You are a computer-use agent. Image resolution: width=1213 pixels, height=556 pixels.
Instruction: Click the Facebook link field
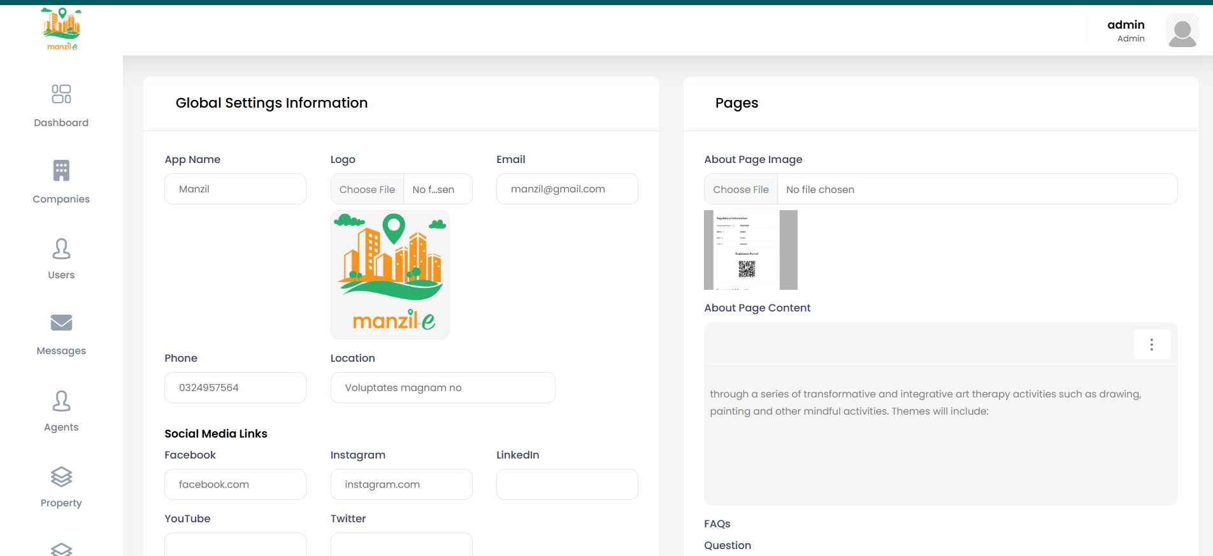[x=235, y=485]
